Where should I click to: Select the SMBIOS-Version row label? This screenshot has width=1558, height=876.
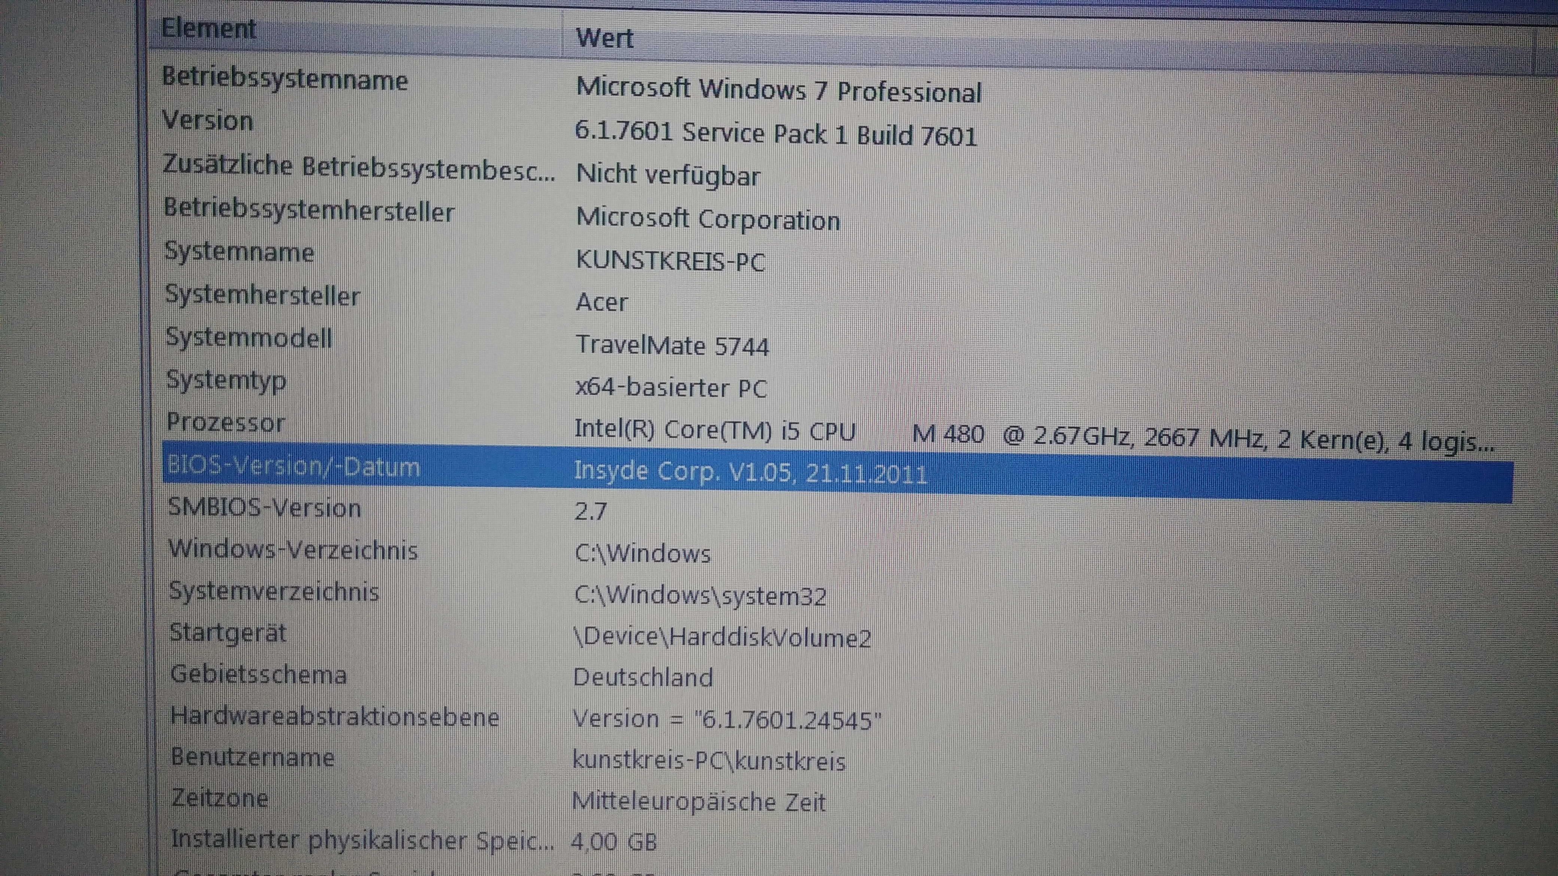[264, 507]
